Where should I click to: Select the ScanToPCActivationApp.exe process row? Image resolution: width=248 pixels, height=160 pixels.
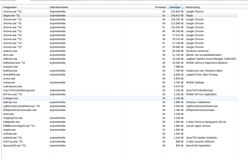pyautogui.click(x=120, y=90)
